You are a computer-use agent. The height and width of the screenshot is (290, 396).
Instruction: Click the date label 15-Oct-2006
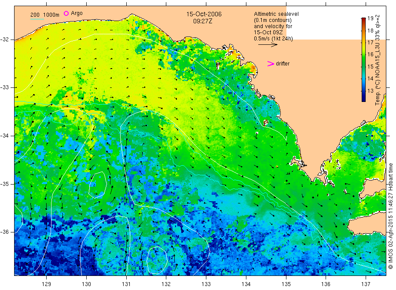[x=204, y=14]
